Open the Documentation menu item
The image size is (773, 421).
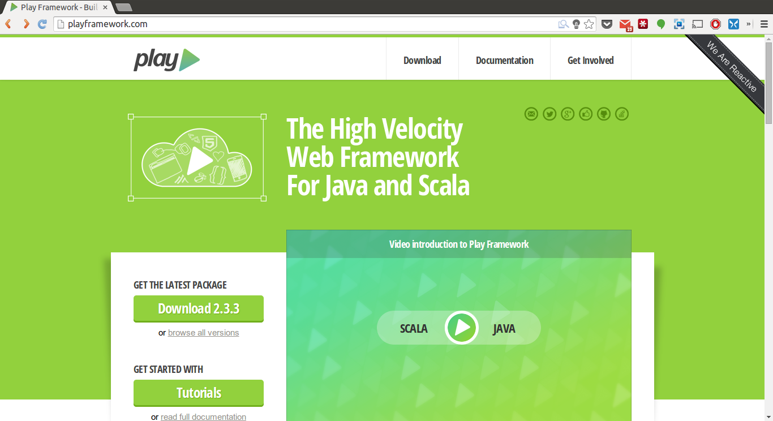tap(505, 61)
